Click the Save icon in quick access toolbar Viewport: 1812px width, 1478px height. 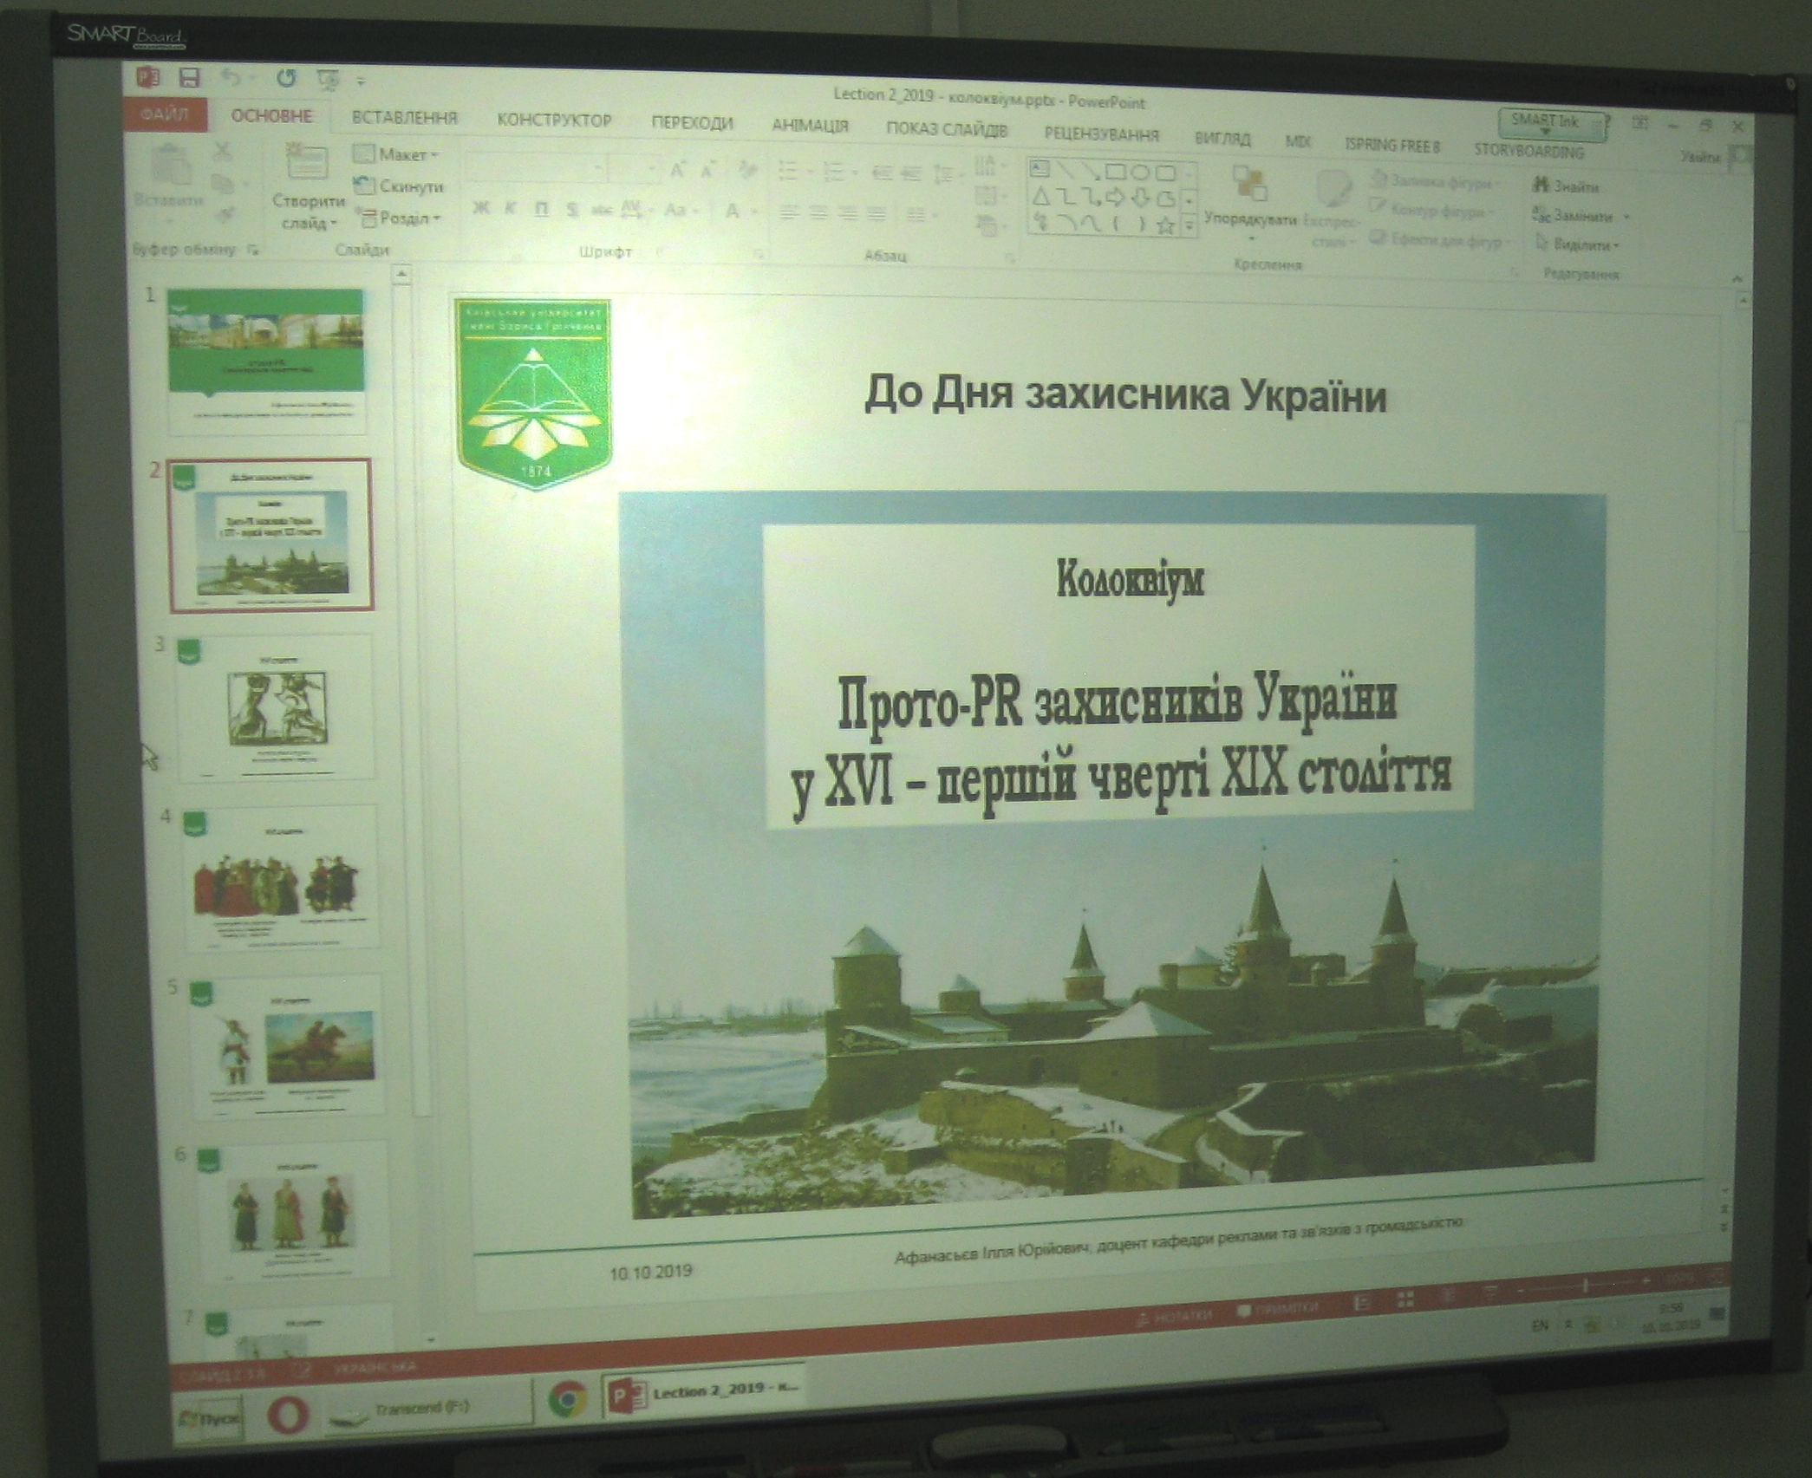coord(189,79)
